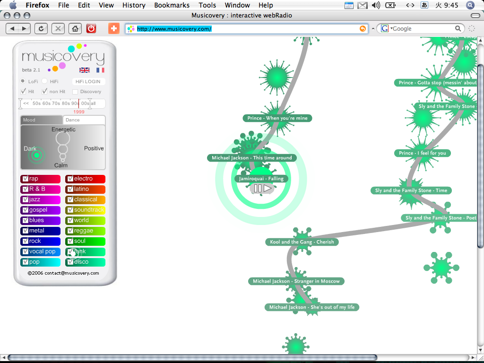Uncheck the electro genre
This screenshot has width=484, height=363.
coord(70,179)
